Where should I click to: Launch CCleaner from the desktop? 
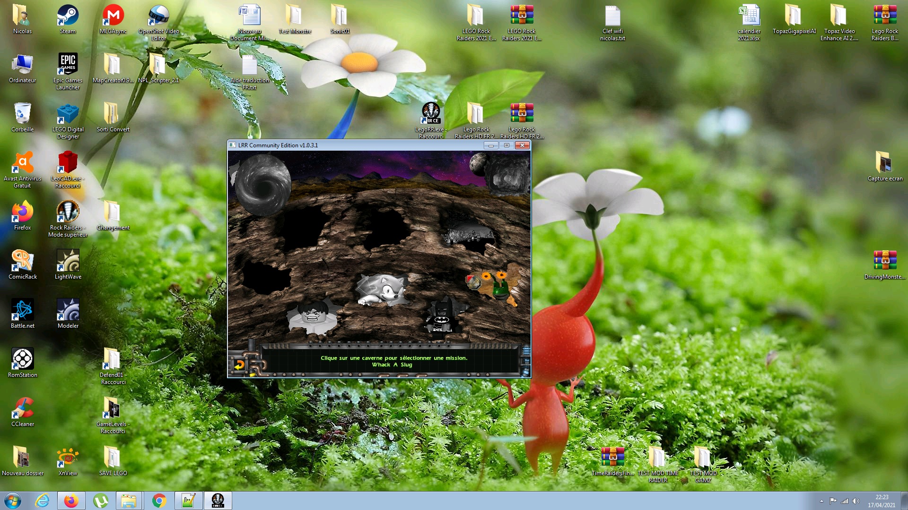[22, 412]
